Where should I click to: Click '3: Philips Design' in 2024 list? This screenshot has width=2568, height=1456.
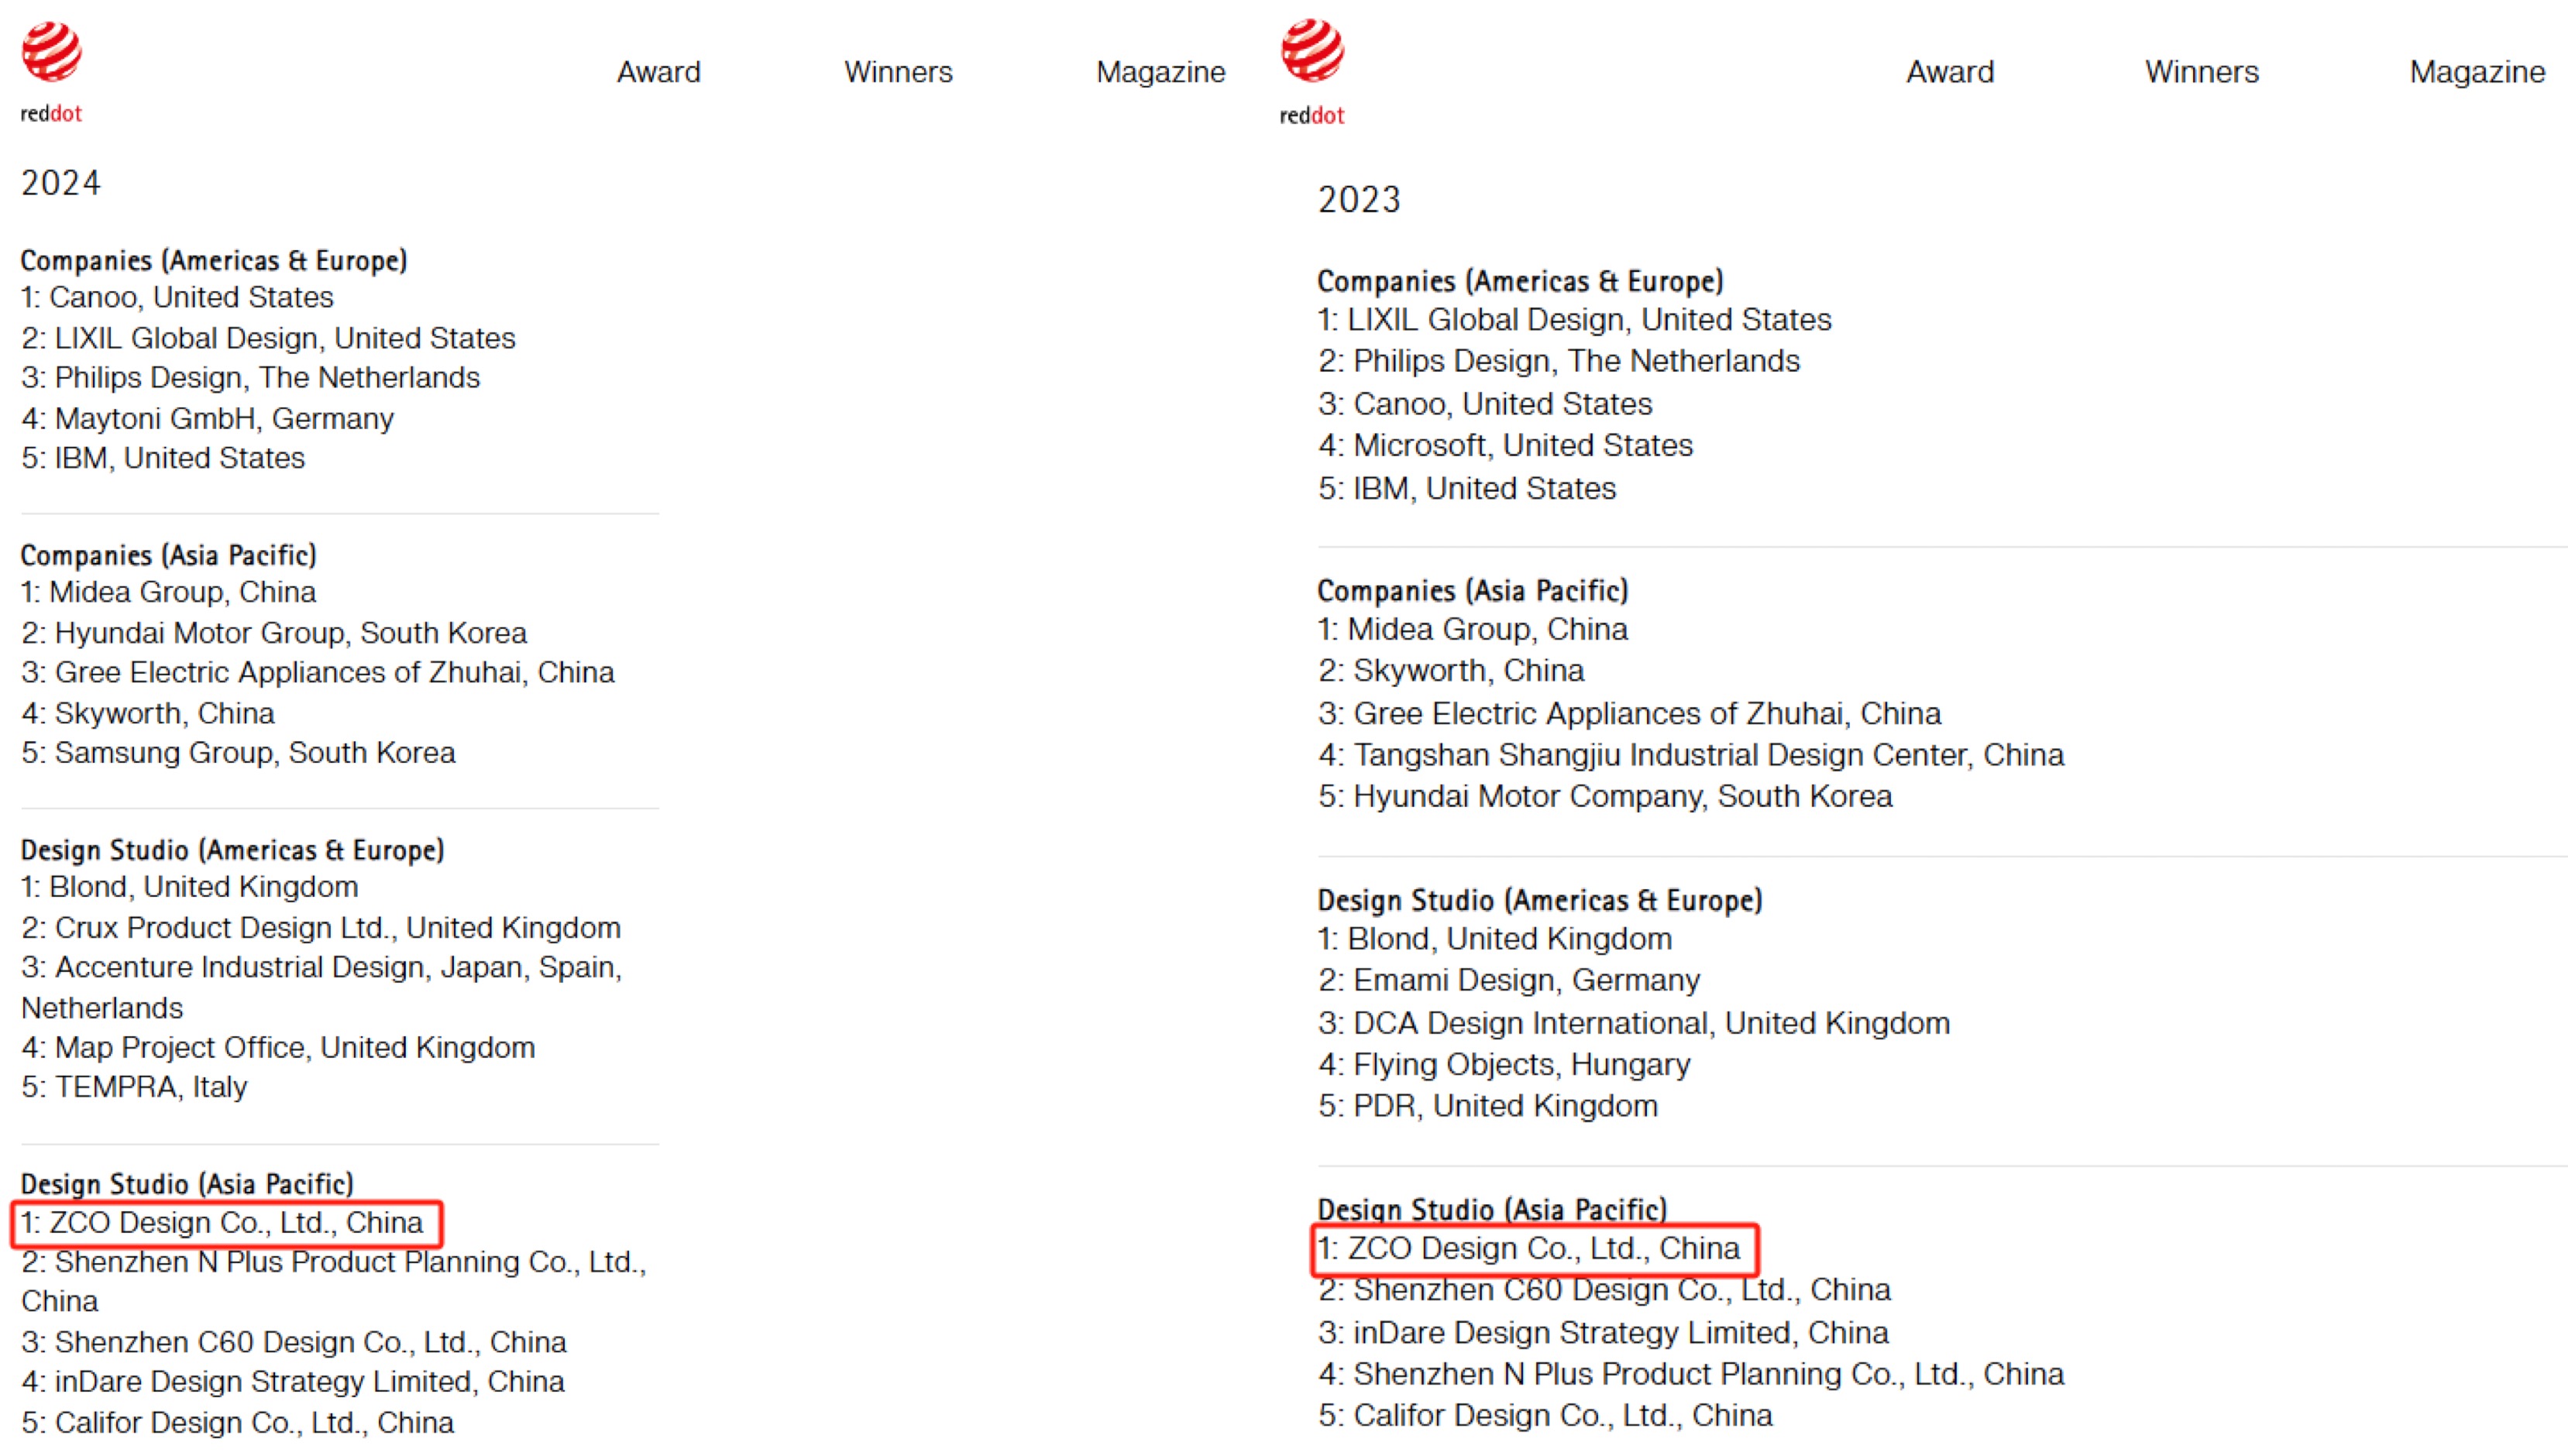[x=250, y=377]
